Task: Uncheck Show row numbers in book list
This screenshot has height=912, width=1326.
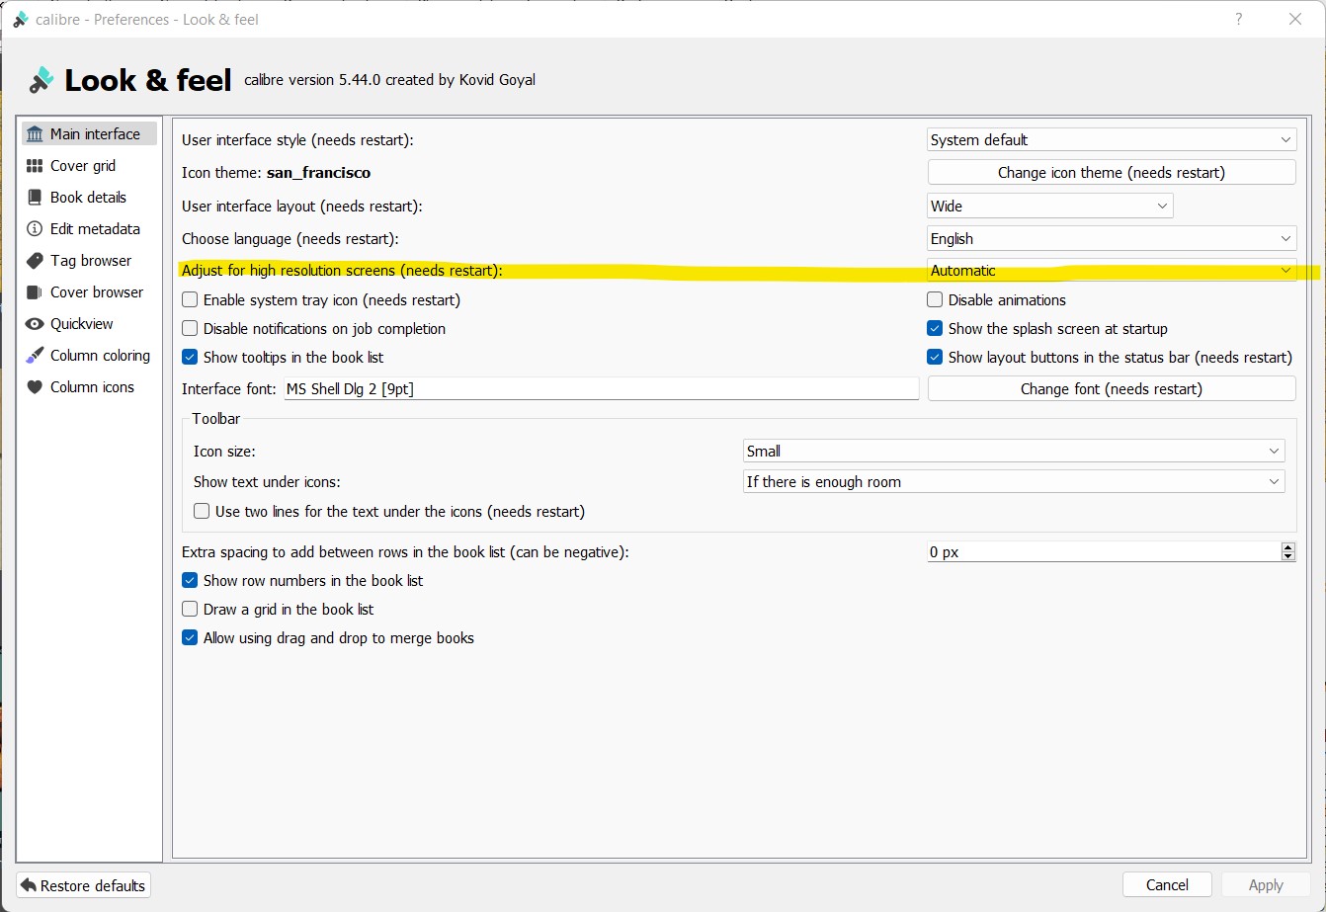Action: click(191, 581)
